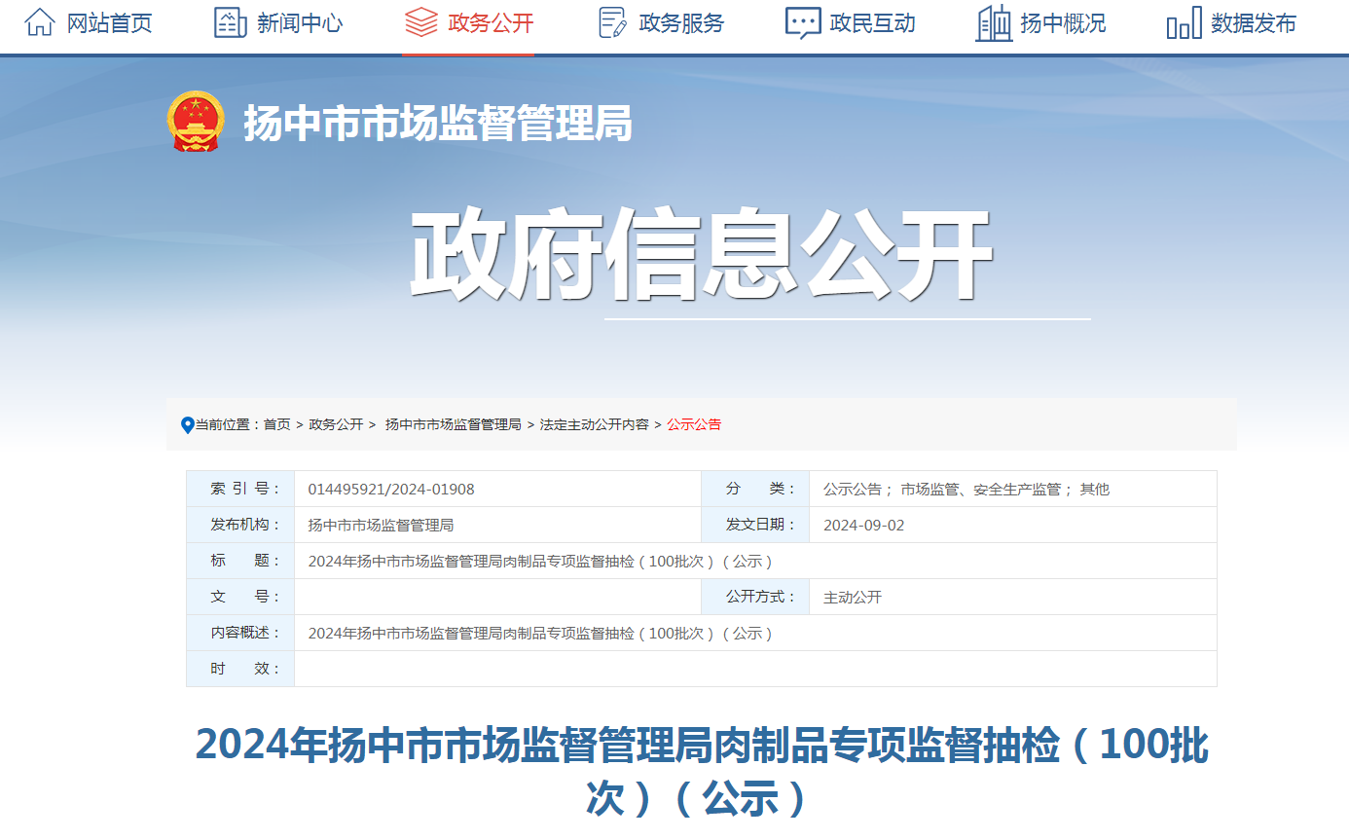The width and height of the screenshot is (1349, 839).
Task: Click the 政务公开 breadcrumb link
Action: tap(336, 424)
